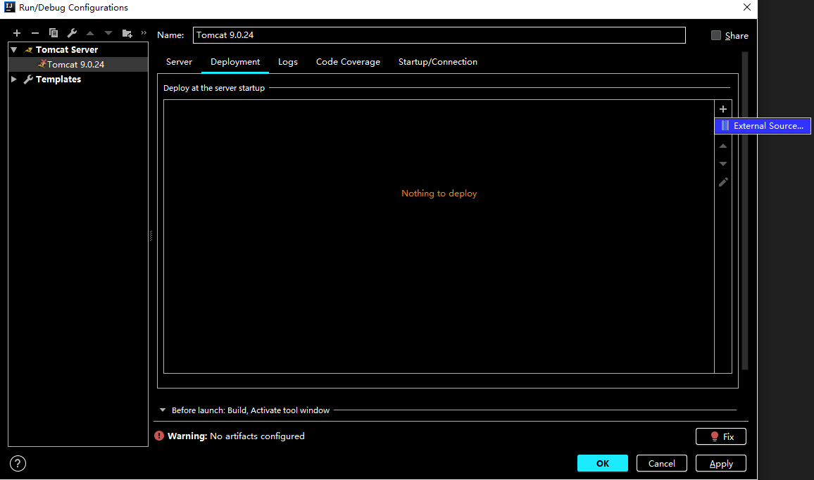Click the Name input field

click(439, 35)
